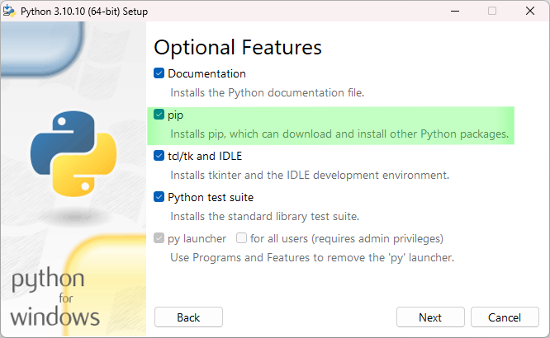550x338 pixels.
Task: Click 'Use Programs and Features' note text
Action: click(x=312, y=258)
